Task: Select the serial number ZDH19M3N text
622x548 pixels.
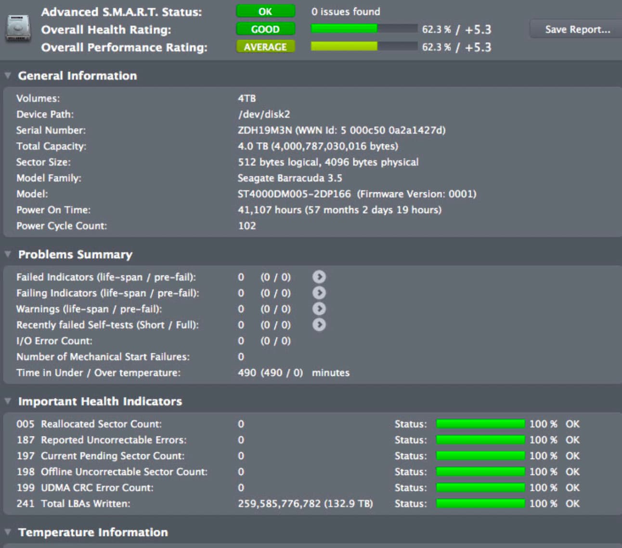Action: coord(265,130)
